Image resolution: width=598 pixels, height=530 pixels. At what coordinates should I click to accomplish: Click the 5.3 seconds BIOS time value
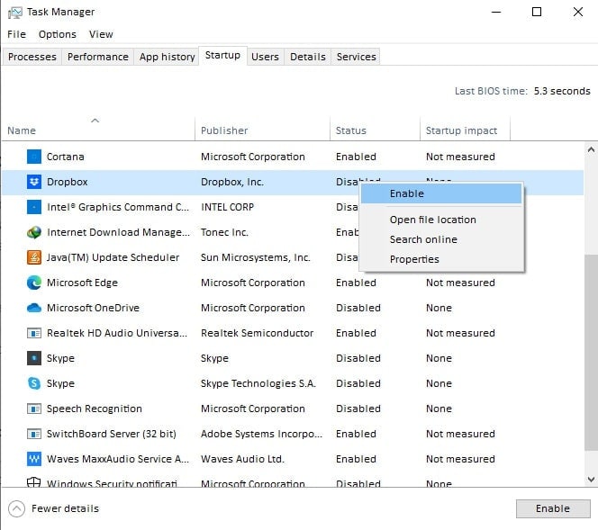coord(562,91)
